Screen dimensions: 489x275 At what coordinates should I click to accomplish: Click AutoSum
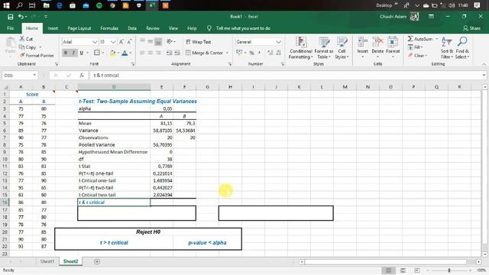(x=420, y=39)
